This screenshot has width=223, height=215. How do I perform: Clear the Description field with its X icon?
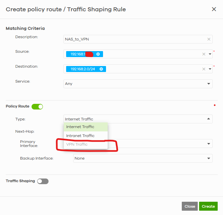(x=209, y=39)
